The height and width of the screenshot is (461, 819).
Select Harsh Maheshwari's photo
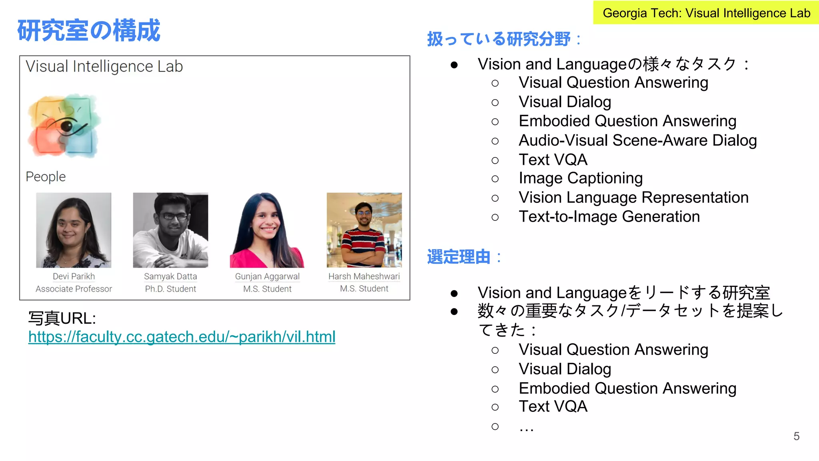[364, 230]
